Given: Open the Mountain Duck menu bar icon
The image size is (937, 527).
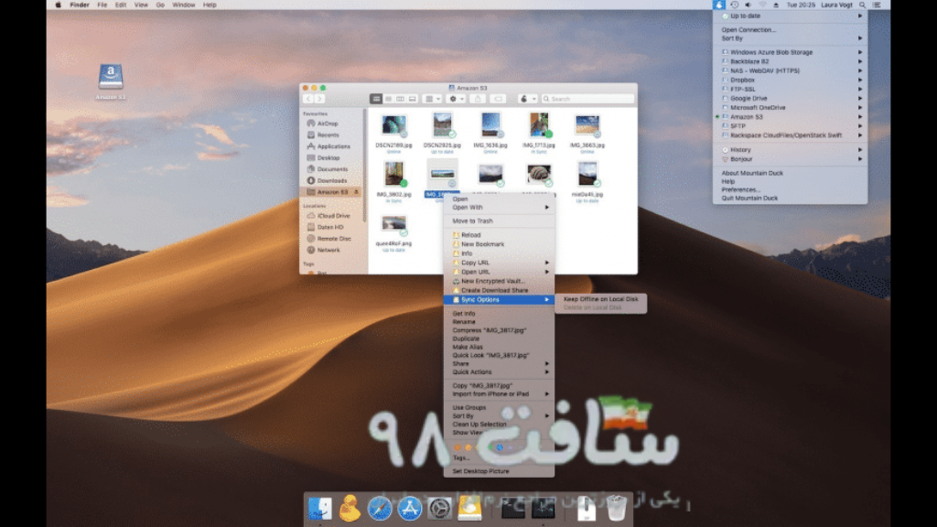Looking at the screenshot, I should (718, 5).
